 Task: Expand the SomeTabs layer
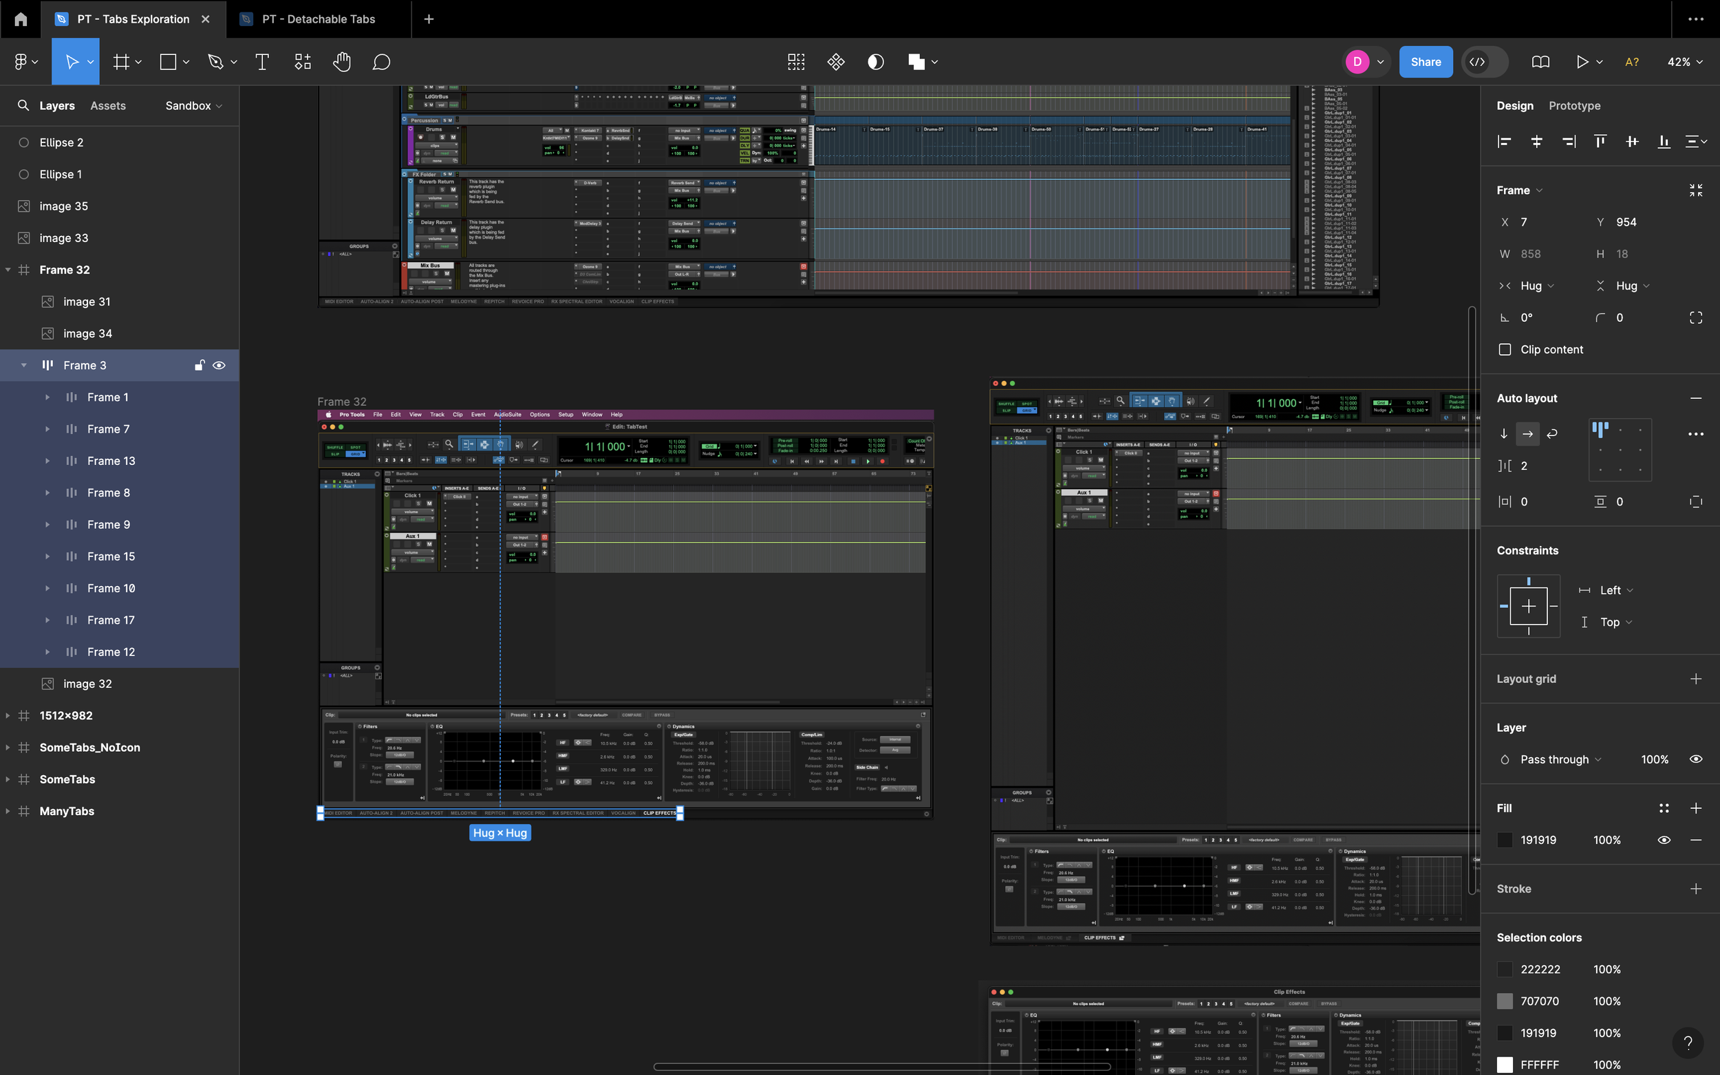click(8, 779)
